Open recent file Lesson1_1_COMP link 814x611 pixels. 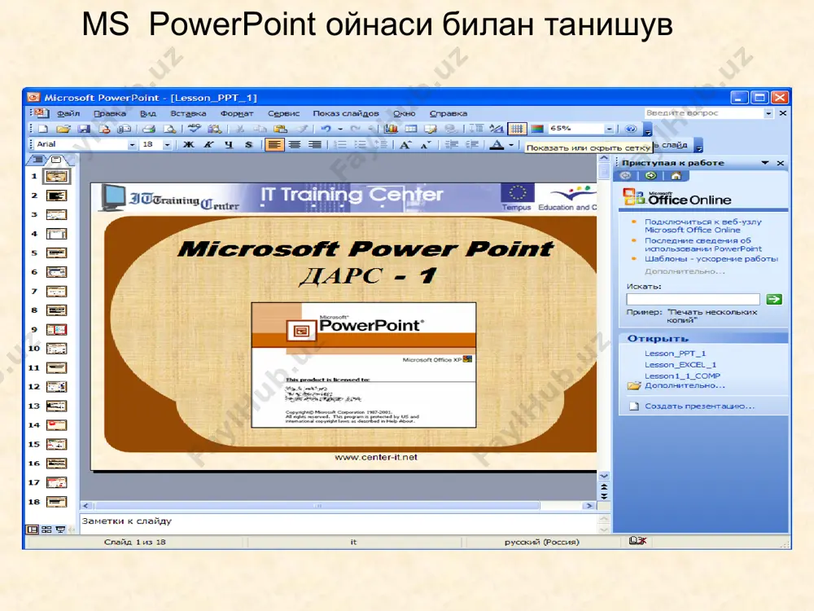683,376
